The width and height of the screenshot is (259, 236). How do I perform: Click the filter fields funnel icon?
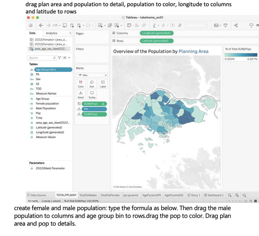(59, 58)
